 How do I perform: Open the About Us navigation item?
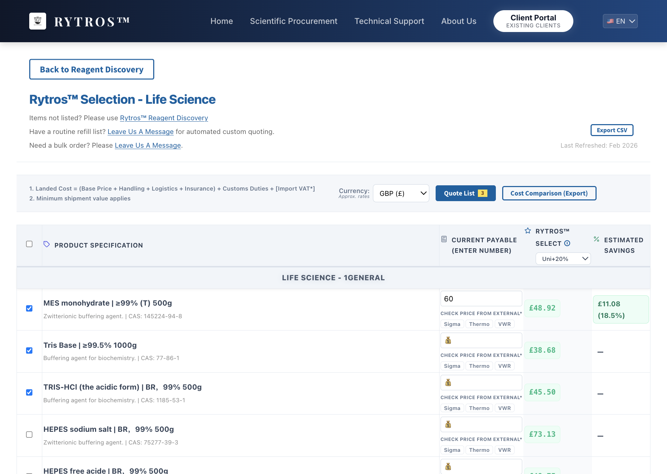(459, 21)
